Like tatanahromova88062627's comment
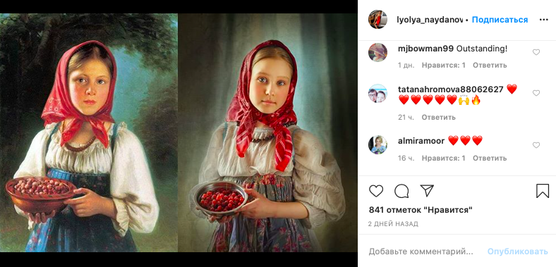The width and height of the screenshot is (556, 267). pyautogui.click(x=536, y=93)
